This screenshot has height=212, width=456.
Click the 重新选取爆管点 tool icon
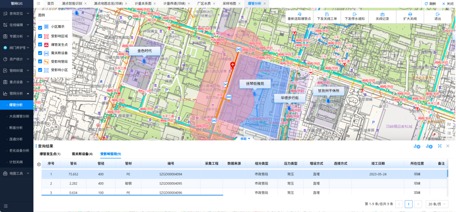tap(299, 14)
